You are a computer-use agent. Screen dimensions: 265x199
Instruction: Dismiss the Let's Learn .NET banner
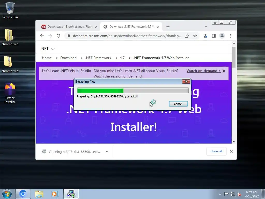(x=224, y=71)
